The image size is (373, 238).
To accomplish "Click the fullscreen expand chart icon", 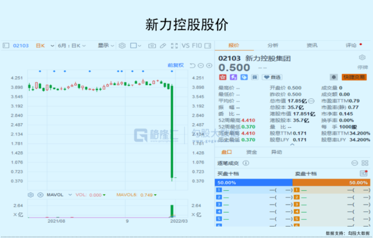I will click(174, 46).
